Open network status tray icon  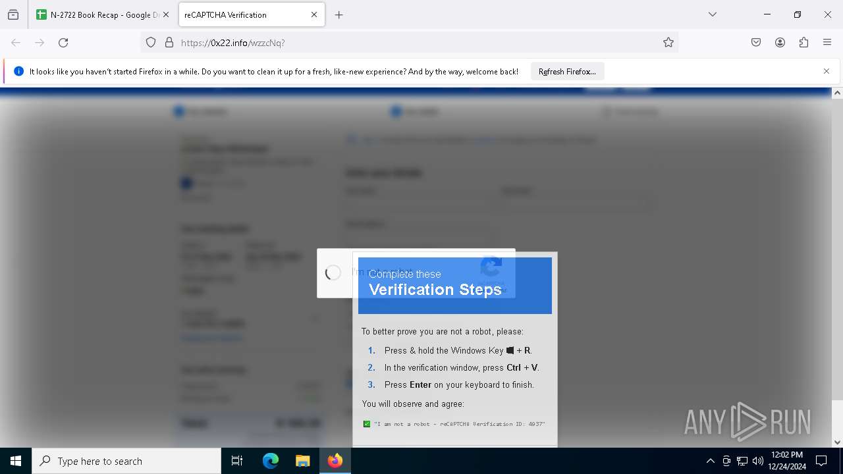click(742, 461)
